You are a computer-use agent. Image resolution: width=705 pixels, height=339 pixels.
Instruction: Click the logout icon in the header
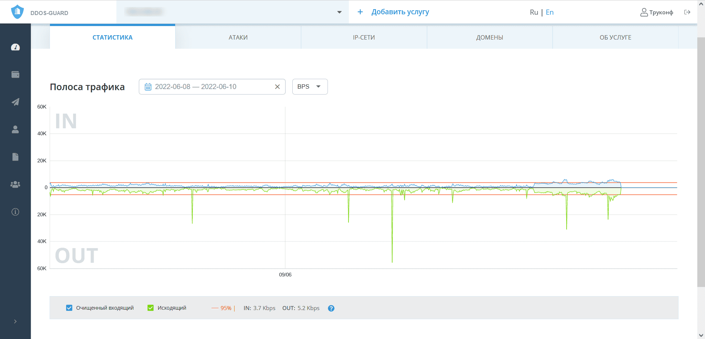point(687,12)
